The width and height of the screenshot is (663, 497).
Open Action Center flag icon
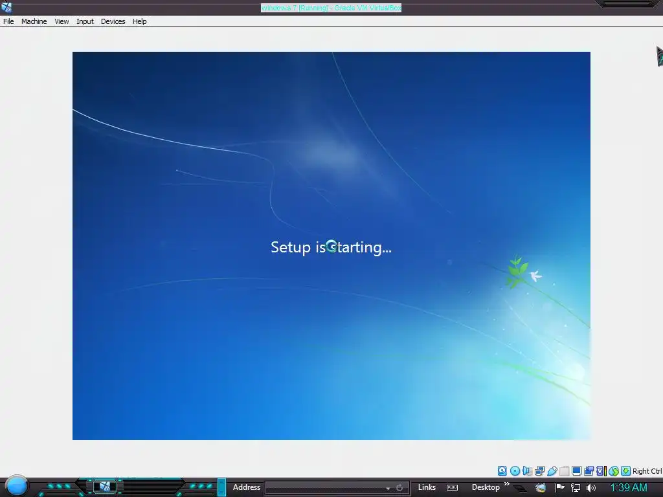(559, 488)
